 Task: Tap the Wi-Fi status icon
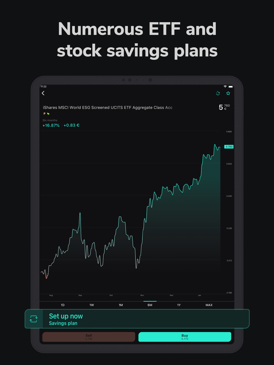(x=225, y=86)
